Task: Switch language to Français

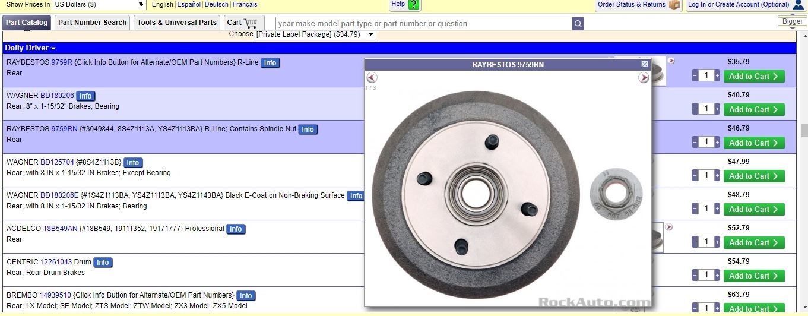Action: point(245,4)
